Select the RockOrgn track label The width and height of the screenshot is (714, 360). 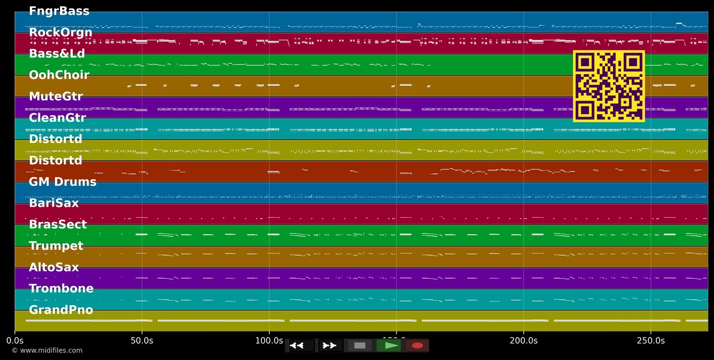61,32
